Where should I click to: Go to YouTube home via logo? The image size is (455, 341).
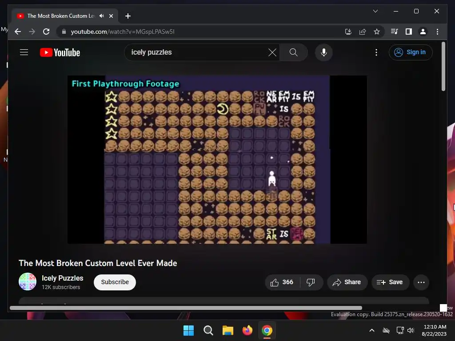coord(60,52)
